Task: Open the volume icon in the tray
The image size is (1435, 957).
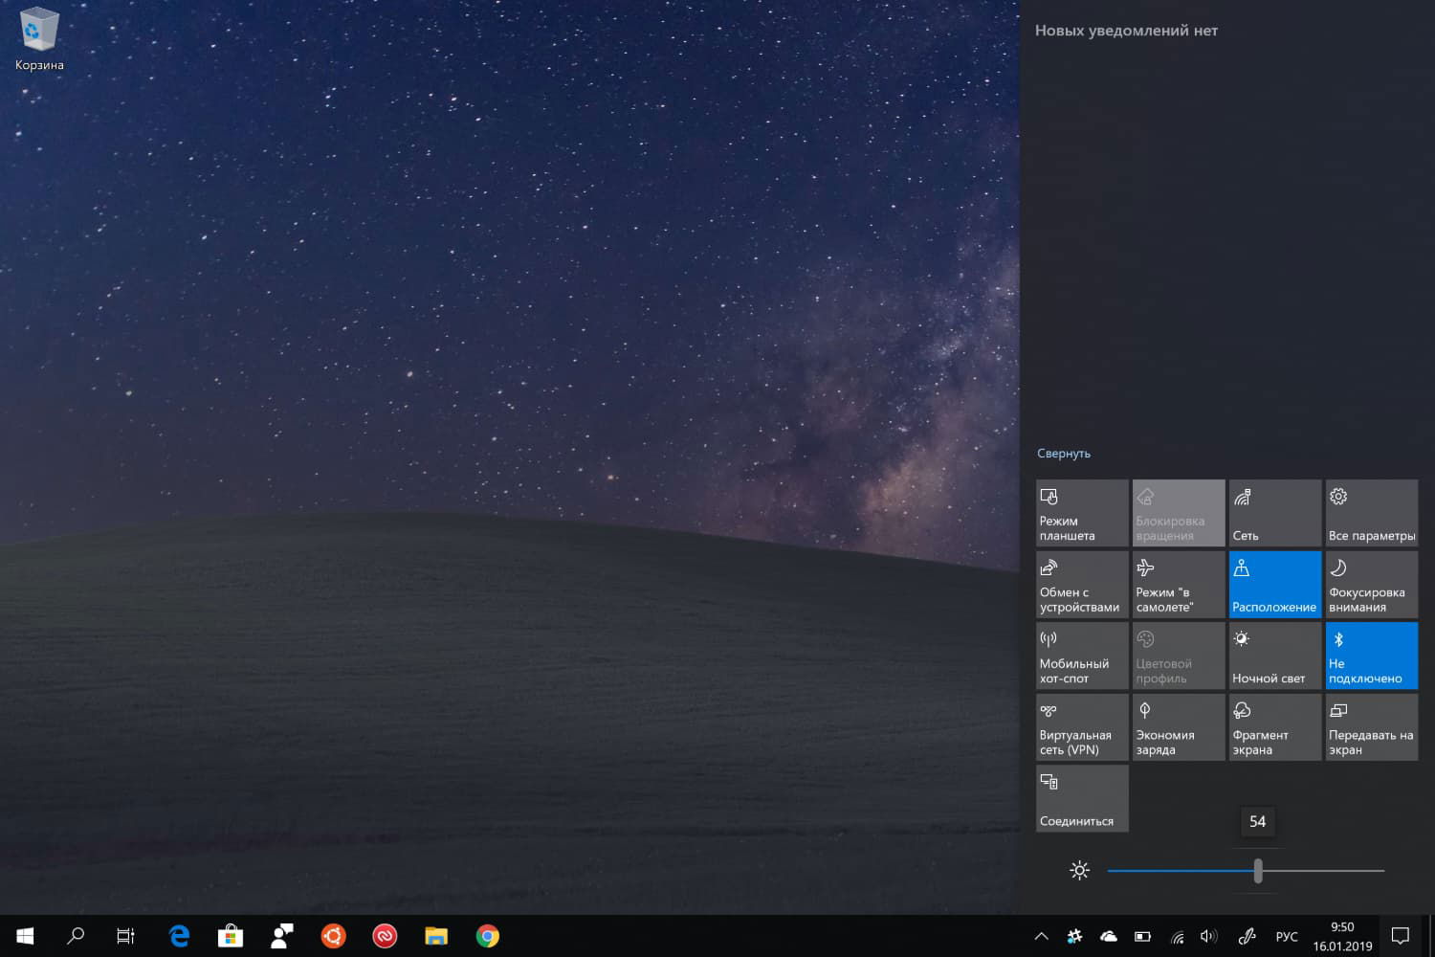Action: tap(1208, 936)
